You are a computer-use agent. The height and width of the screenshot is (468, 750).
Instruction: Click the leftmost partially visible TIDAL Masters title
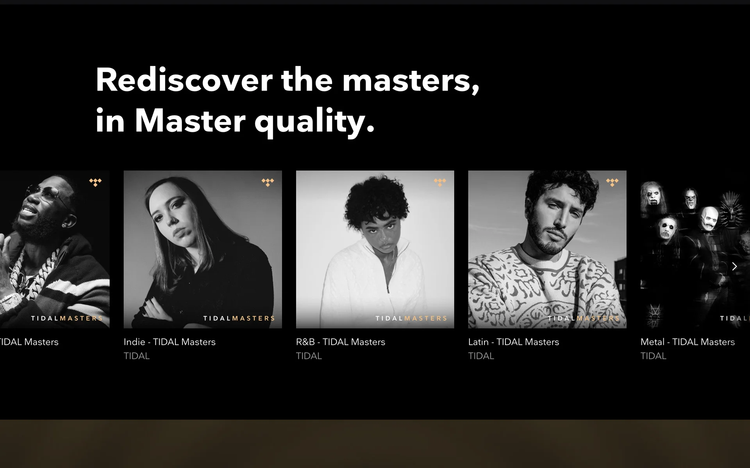point(29,342)
